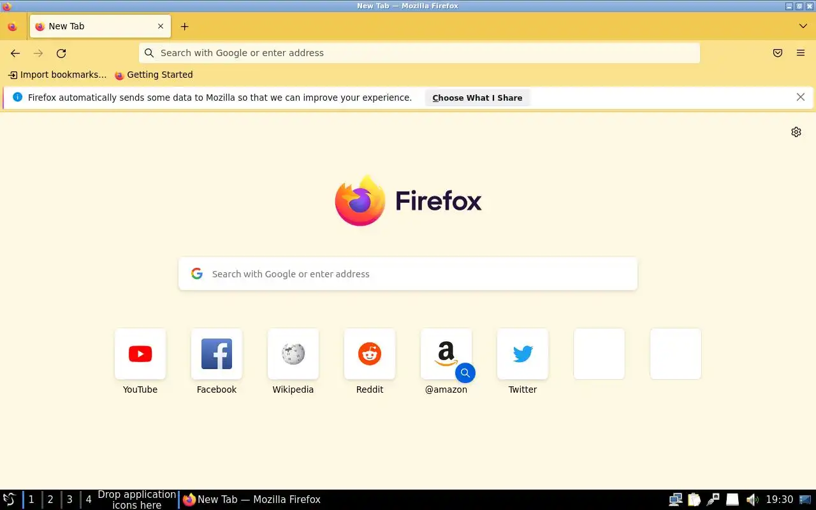Click Drop application icons here area
The image size is (816, 510).
(x=137, y=500)
